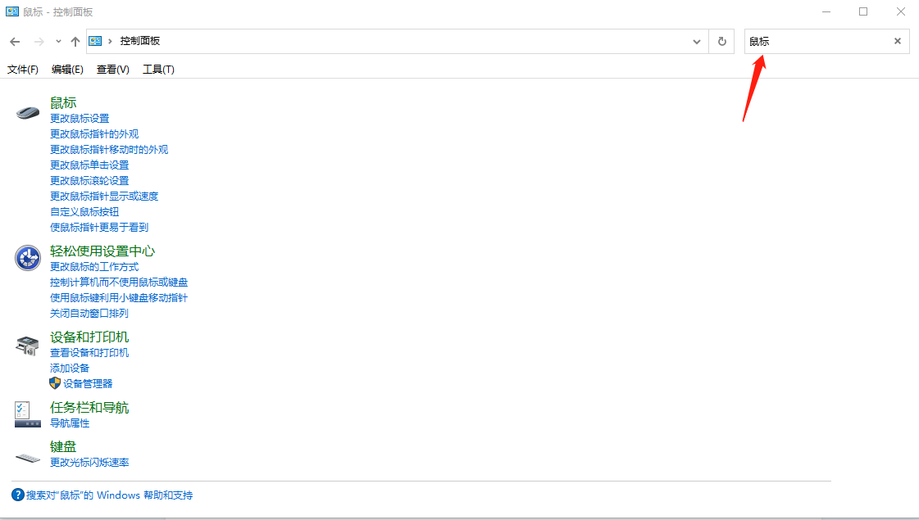Click the Control Panel icon in address bar
This screenshot has width=919, height=520.
click(x=95, y=41)
